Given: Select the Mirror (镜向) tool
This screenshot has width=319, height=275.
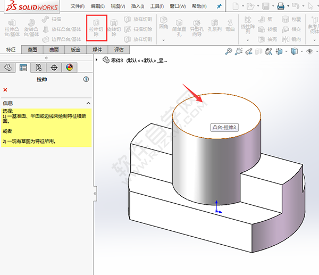Looking at the screenshot, I should pyautogui.click(x=291, y=39).
